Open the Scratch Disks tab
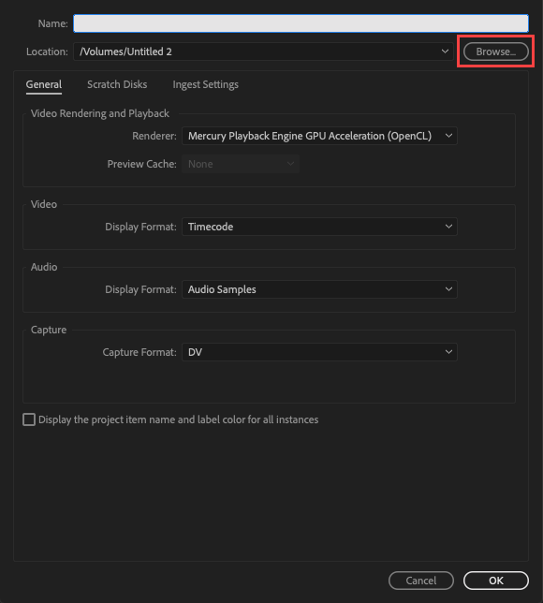Viewport: 543px width, 603px height. pos(117,84)
